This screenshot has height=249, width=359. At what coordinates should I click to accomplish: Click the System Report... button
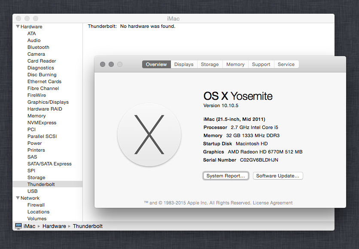(x=226, y=176)
